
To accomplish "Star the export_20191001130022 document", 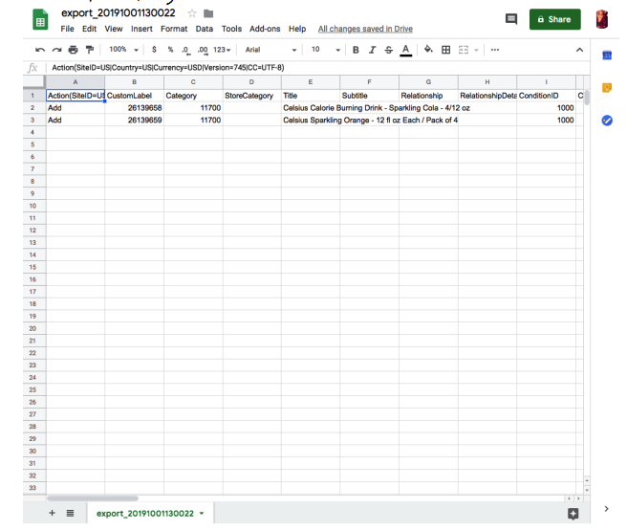I will pyautogui.click(x=192, y=13).
